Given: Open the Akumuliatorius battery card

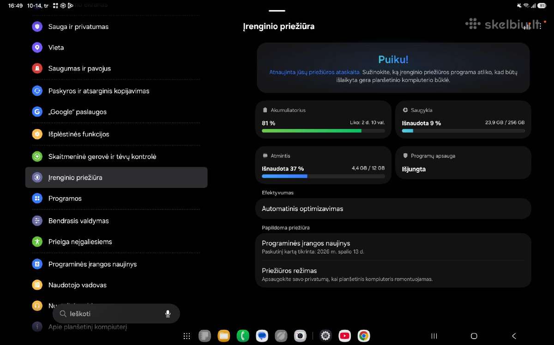Looking at the screenshot, I should point(323,120).
